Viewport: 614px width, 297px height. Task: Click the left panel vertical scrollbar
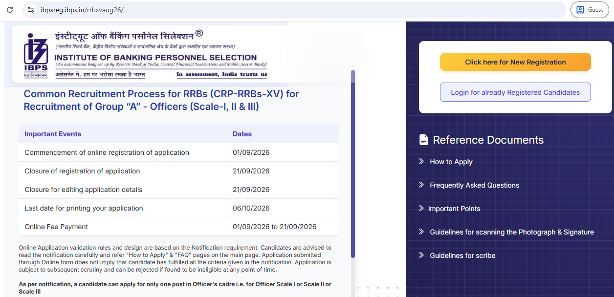tap(353, 164)
